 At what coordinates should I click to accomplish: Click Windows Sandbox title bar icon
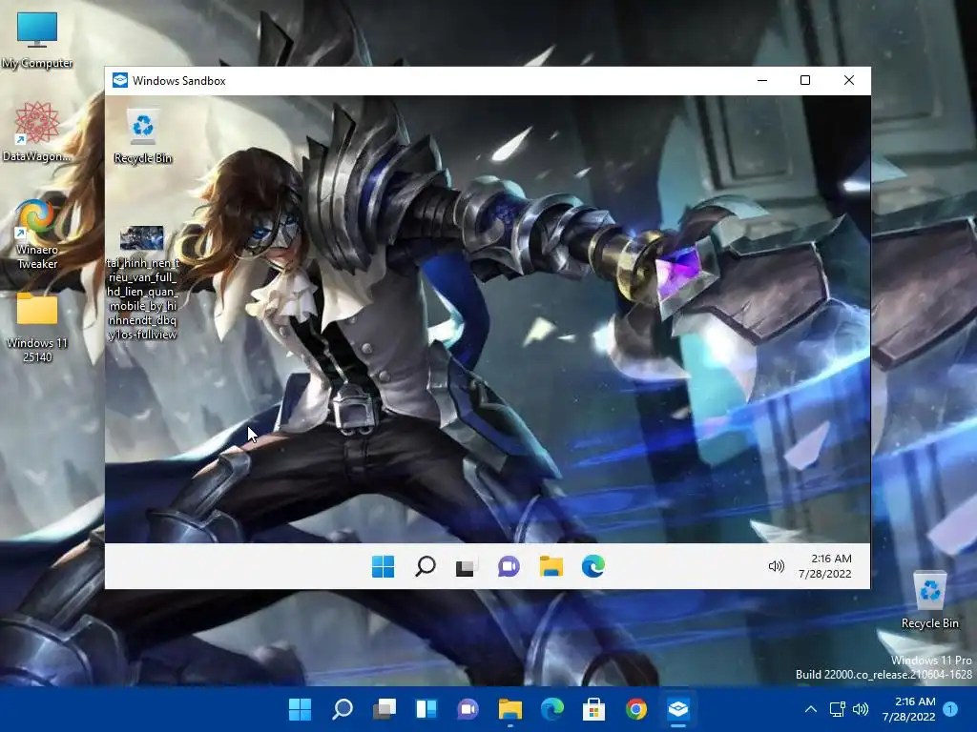[119, 80]
